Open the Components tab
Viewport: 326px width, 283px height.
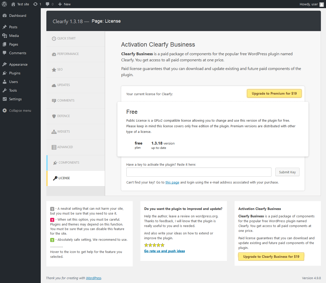[76, 163]
